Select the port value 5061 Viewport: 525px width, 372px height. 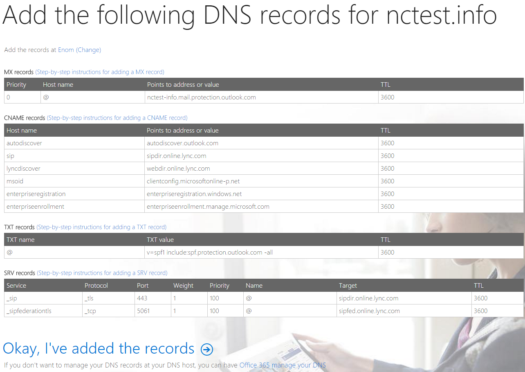[144, 311]
